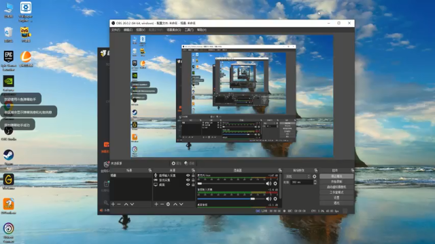This screenshot has width=435, height=244.
Task: Open source properties gear in sources toolbar
Action: [x=168, y=204]
